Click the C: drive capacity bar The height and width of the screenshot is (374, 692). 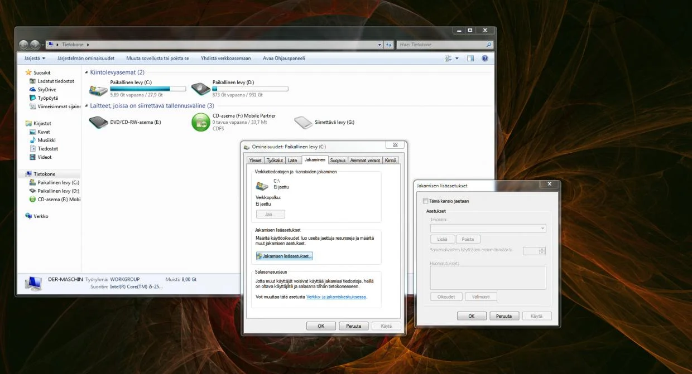148,89
